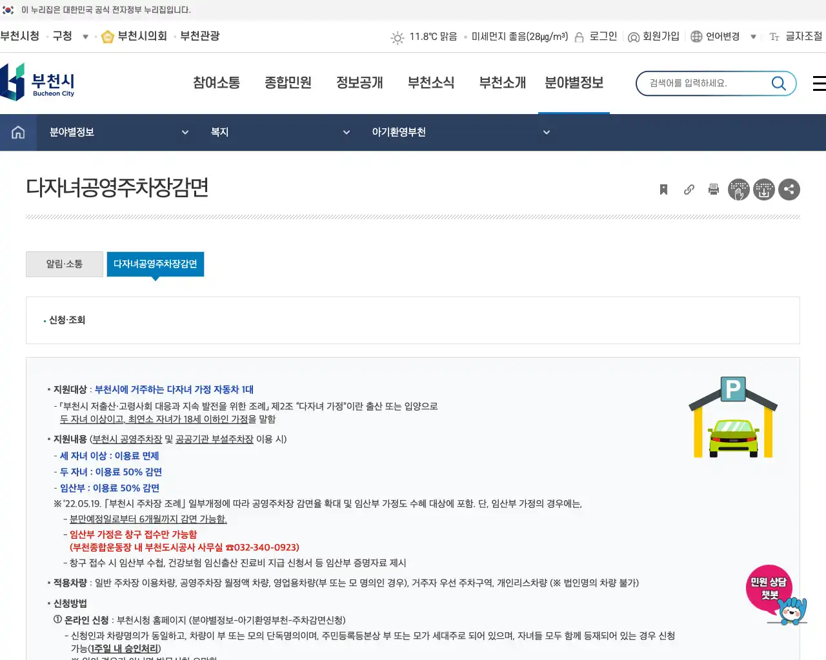The height and width of the screenshot is (660, 826).
Task: Open the braille viewer hand icon
Action: click(x=739, y=189)
